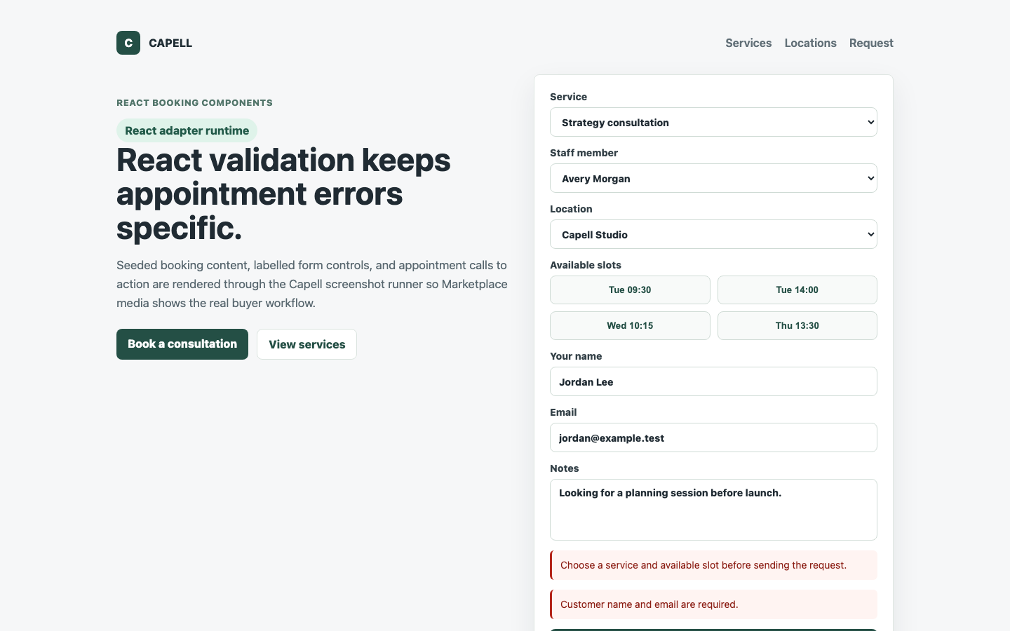
Task: Click 'Customer name and email are required' message
Action: [x=713, y=604]
